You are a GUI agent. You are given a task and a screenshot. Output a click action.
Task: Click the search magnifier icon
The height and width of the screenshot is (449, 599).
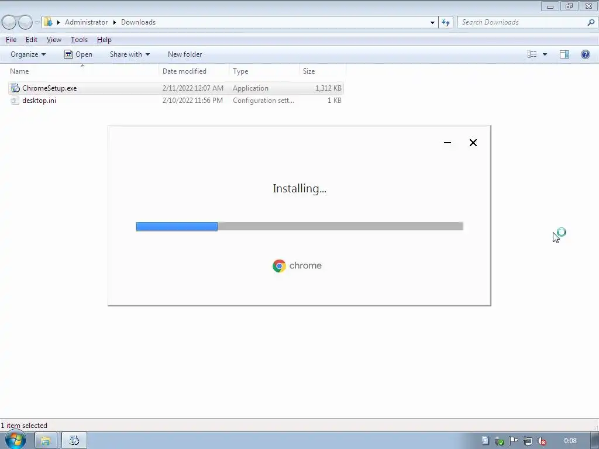click(591, 22)
